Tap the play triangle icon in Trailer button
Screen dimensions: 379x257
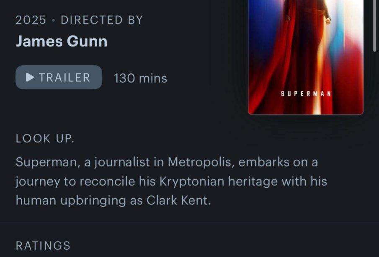(x=30, y=77)
